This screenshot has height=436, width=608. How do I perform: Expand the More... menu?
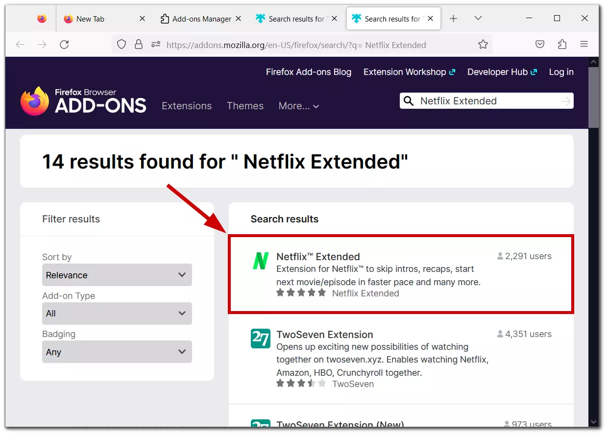[x=299, y=106]
